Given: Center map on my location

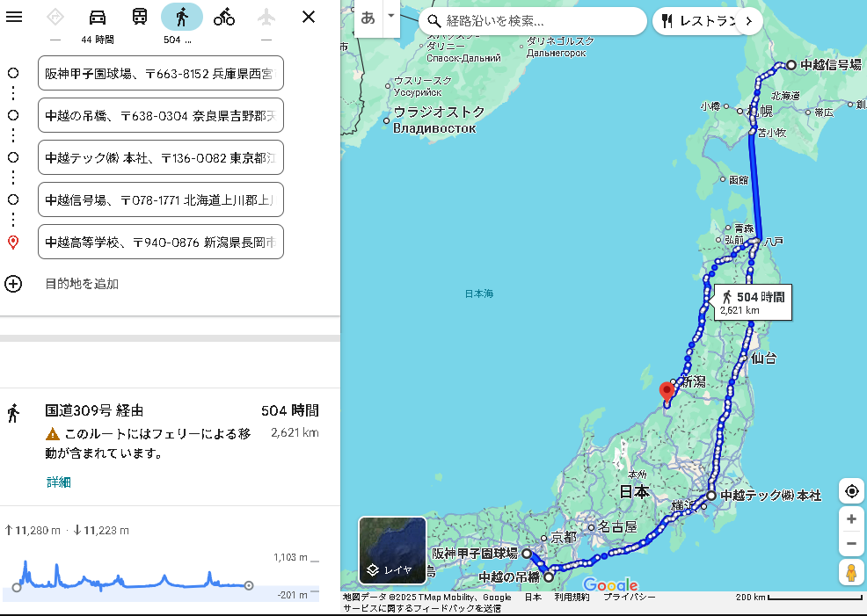Looking at the screenshot, I should (851, 491).
